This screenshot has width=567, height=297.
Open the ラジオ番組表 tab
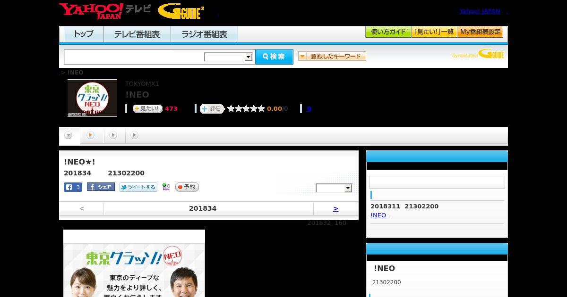[x=204, y=34]
